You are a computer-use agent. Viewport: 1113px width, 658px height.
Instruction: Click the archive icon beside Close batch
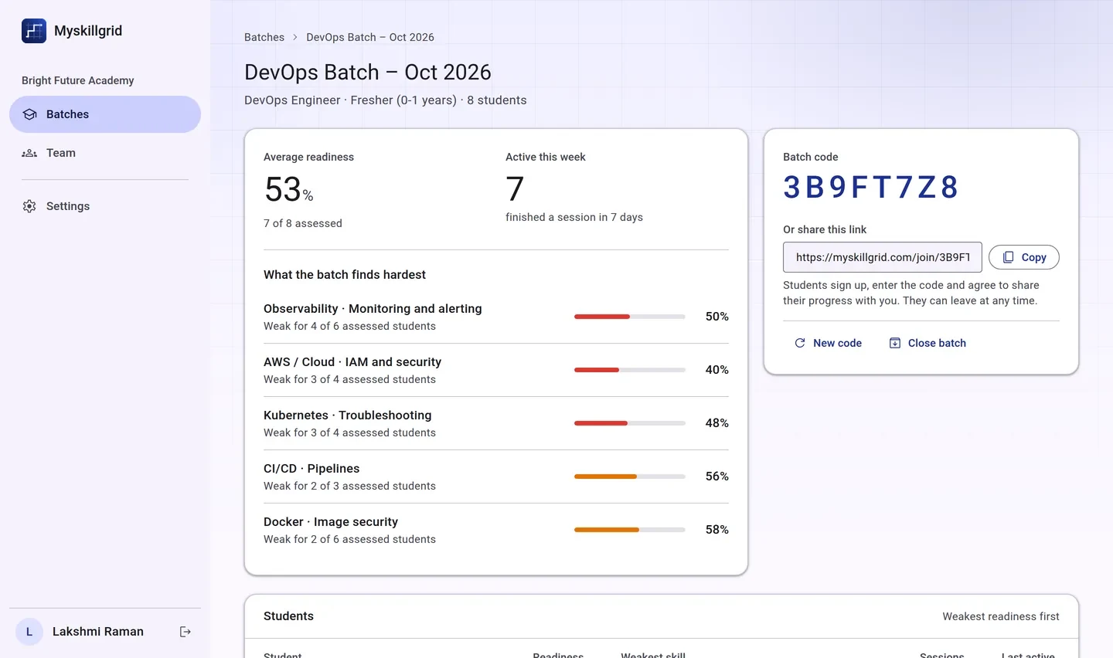tap(895, 343)
